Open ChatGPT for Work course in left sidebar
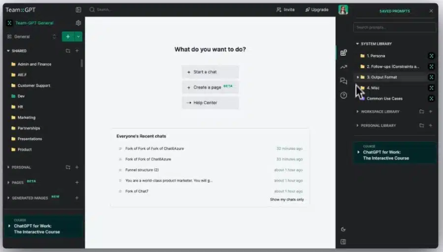The height and width of the screenshot is (252, 443). [44, 227]
